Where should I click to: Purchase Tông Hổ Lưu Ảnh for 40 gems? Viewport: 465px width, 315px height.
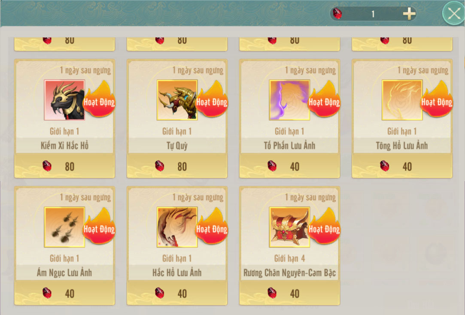coord(402,166)
